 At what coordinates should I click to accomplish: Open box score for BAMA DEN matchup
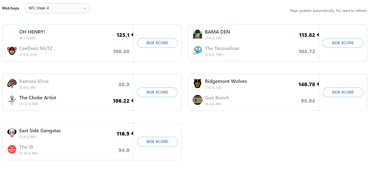click(343, 43)
